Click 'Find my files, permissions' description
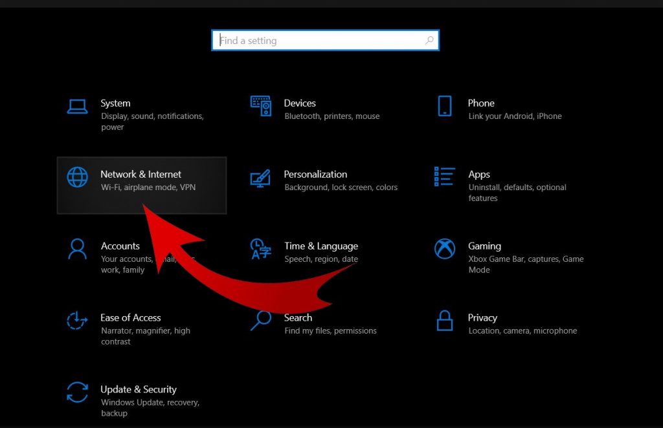This screenshot has height=428, width=663. click(330, 330)
